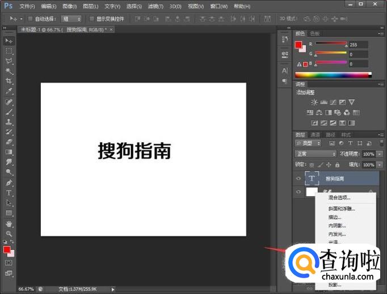Select the Rectangular Marquee tool

(9, 51)
